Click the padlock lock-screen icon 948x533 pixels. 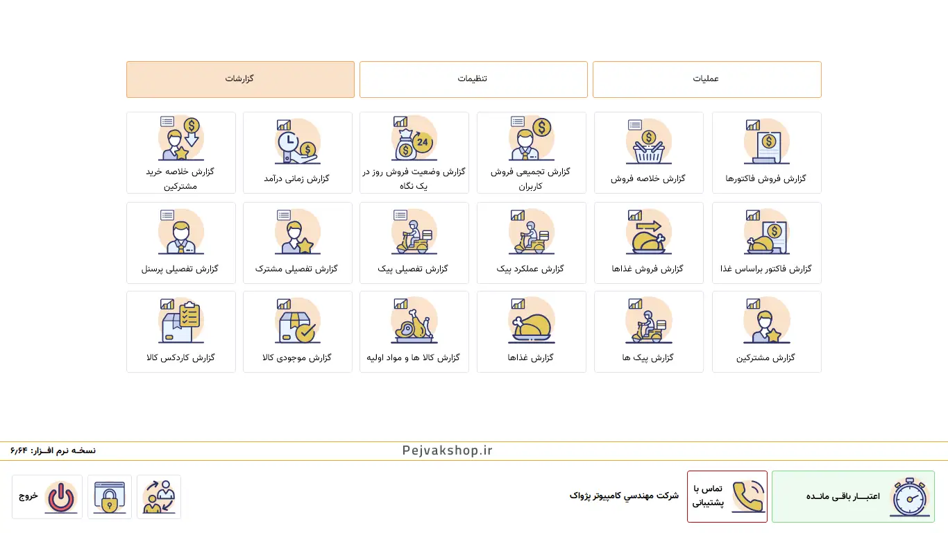[x=110, y=497]
